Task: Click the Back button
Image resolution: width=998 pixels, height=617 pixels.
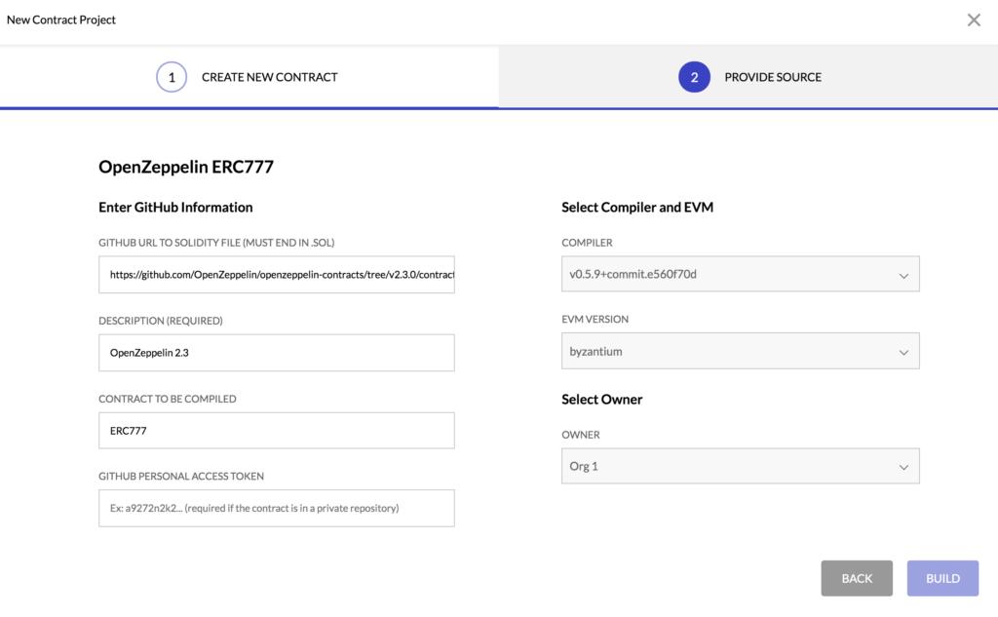Action: 857,578
